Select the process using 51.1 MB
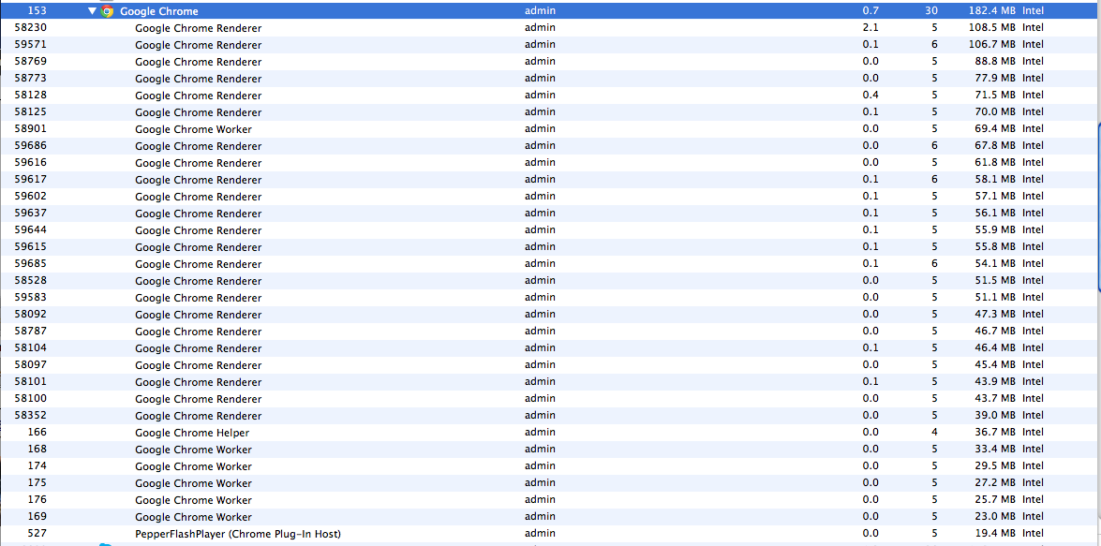This screenshot has width=1101, height=546. tap(551, 298)
